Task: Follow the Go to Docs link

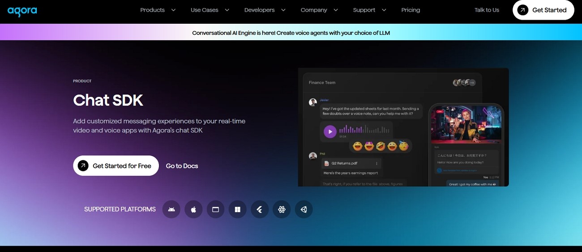Action: (x=182, y=166)
